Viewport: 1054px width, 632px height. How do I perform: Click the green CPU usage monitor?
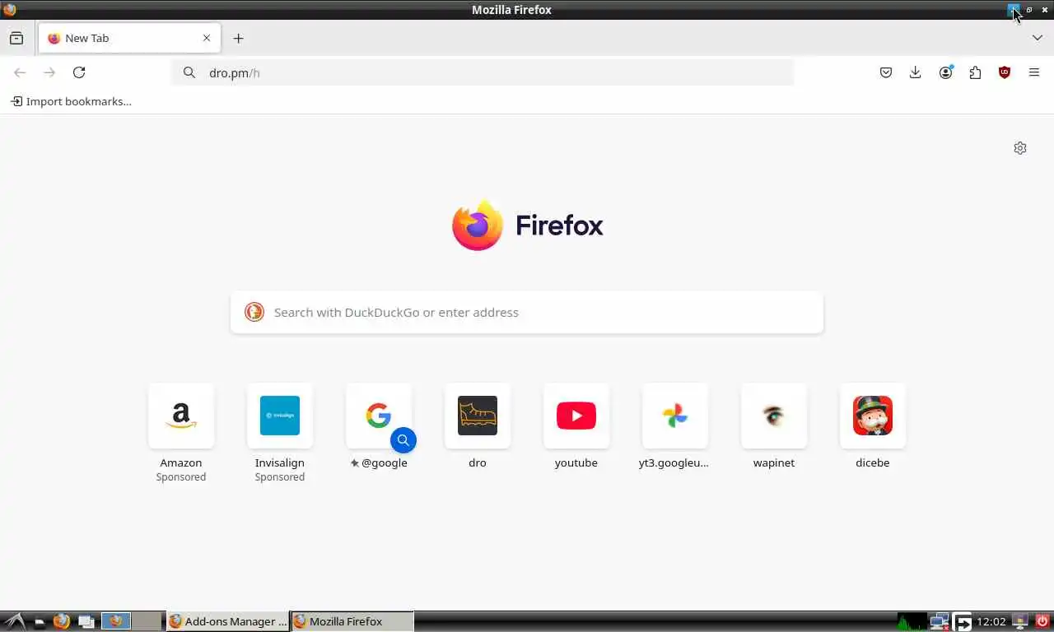tap(912, 621)
